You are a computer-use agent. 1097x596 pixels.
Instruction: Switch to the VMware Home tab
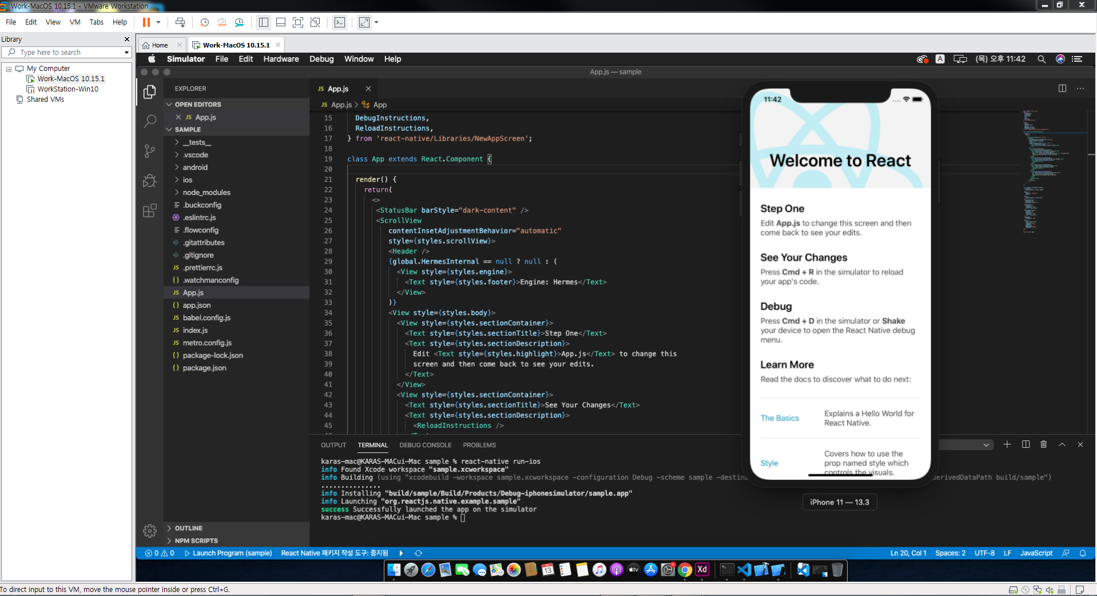pyautogui.click(x=160, y=45)
